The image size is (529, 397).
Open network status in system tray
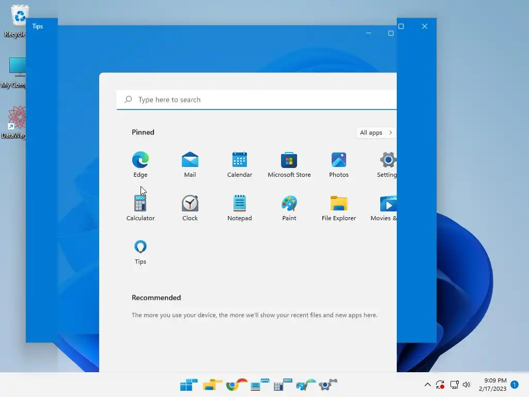(x=454, y=385)
